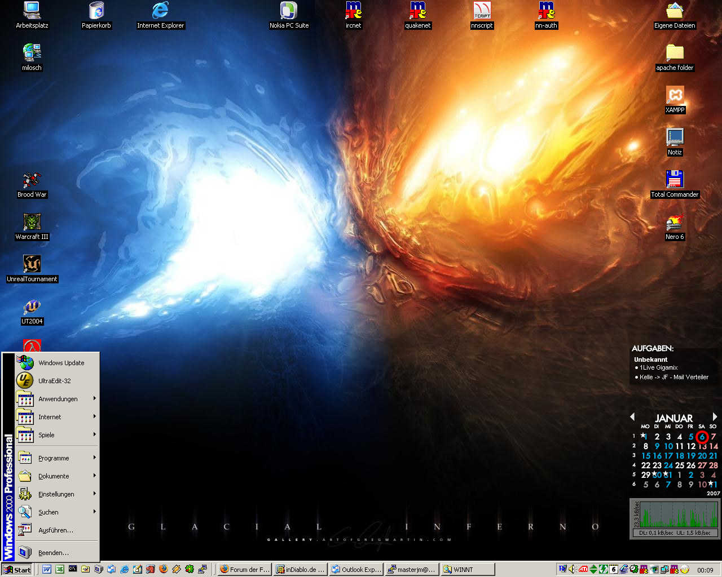
Task: Select Windows Update in Start menu
Action: point(57,363)
